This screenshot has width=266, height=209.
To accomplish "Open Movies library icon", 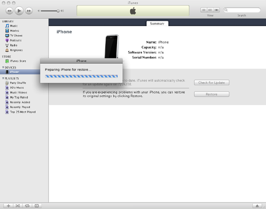I will point(7,31).
